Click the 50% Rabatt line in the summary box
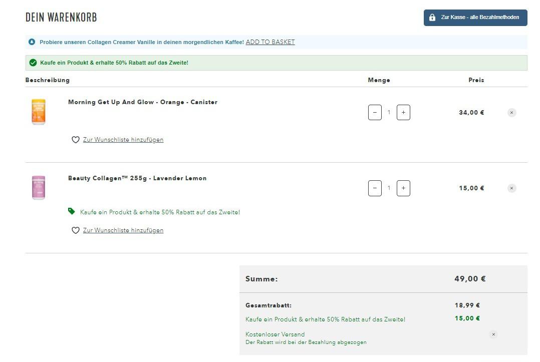 [x=325, y=319]
